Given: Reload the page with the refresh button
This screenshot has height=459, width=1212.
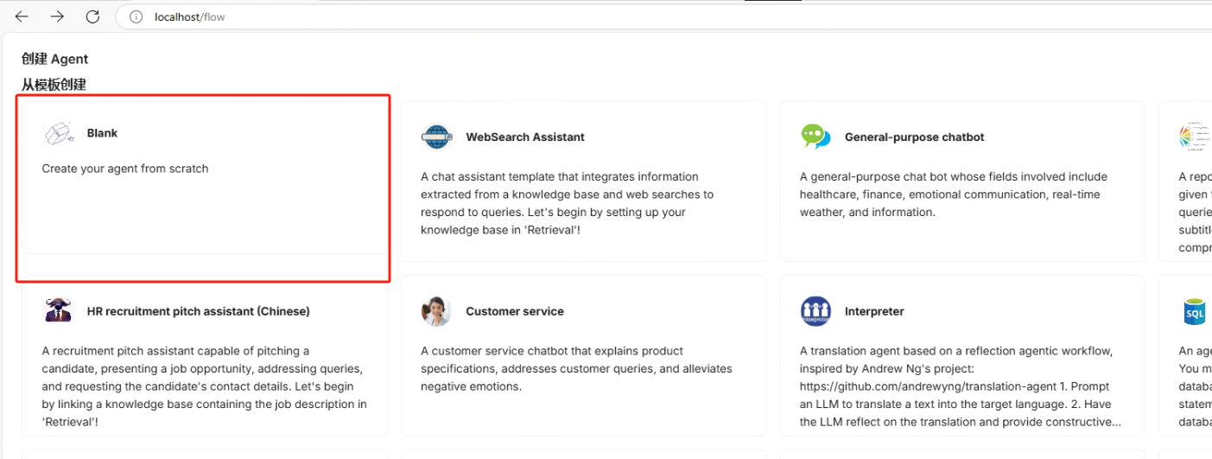Looking at the screenshot, I should pyautogui.click(x=92, y=16).
